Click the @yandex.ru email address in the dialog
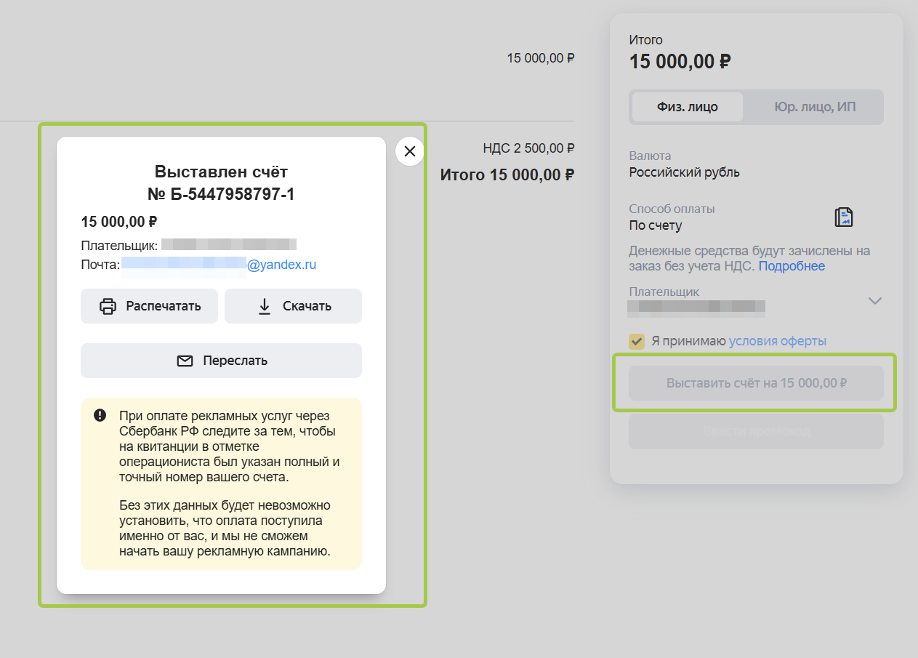 (282, 265)
